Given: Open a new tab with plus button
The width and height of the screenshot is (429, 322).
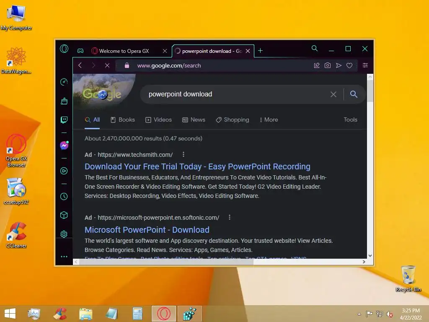Looking at the screenshot, I should coord(261,51).
